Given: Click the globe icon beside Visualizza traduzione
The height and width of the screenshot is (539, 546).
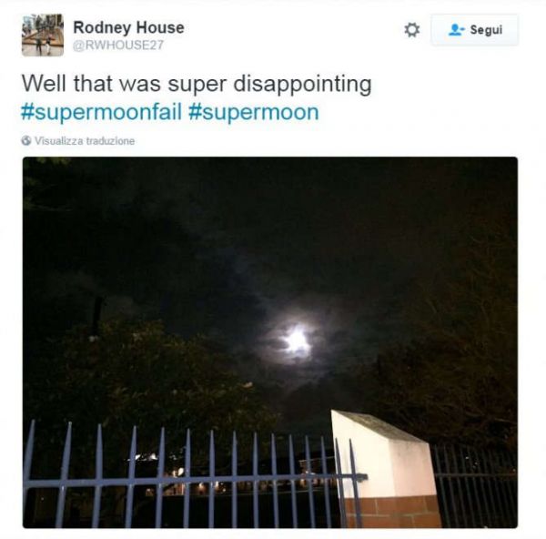Looking at the screenshot, I should point(26,140).
